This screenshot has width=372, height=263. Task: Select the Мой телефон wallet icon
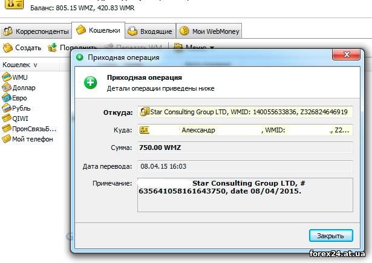[x=7, y=139]
